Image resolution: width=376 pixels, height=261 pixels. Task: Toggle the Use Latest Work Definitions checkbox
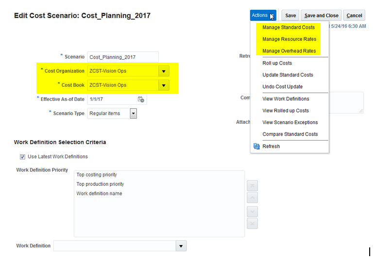[22, 157]
